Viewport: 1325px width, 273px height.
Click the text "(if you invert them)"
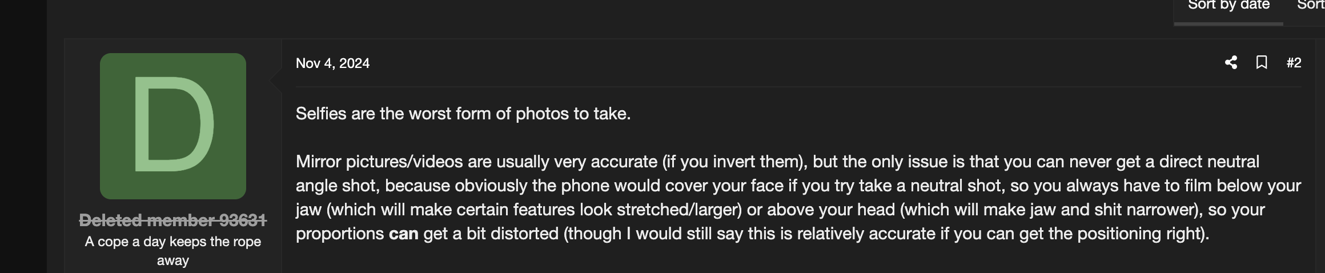[x=734, y=162]
